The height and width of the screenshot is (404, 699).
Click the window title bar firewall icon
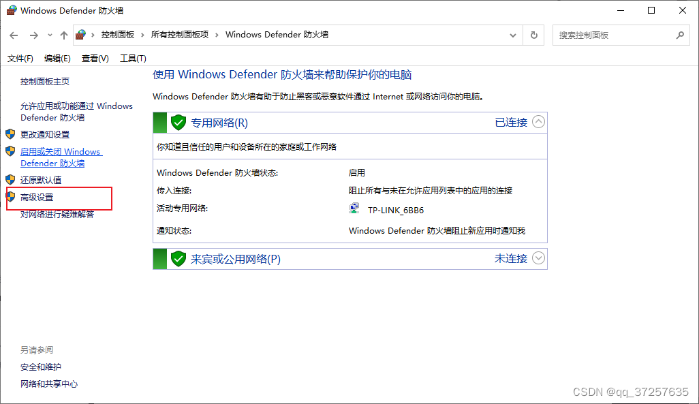[12, 10]
